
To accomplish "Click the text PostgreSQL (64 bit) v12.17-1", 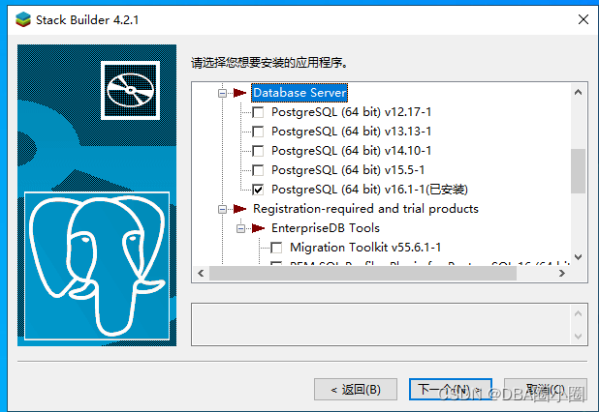I will tap(352, 112).
